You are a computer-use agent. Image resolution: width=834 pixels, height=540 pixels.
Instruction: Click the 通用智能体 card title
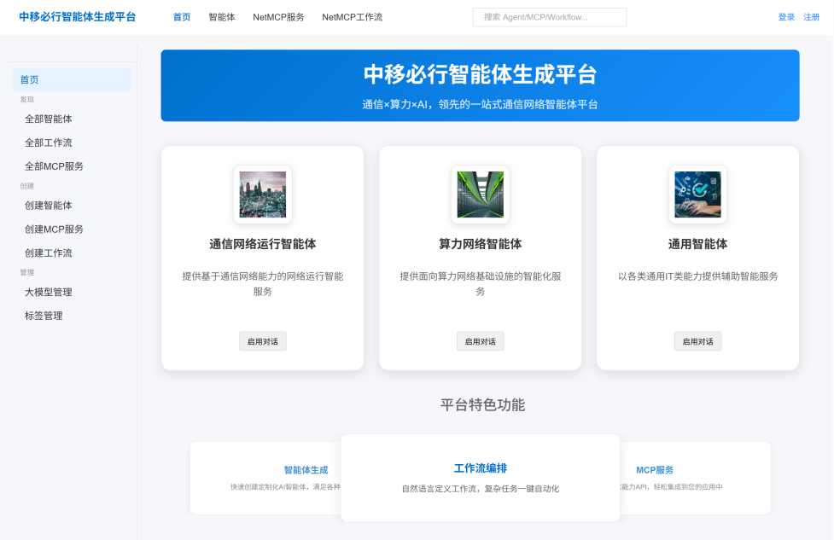click(x=697, y=244)
